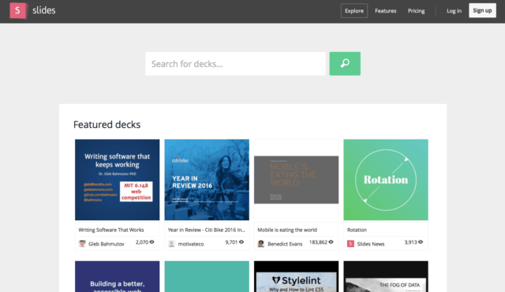Click the Slides News author name
The width and height of the screenshot is (505, 292).
(x=371, y=244)
